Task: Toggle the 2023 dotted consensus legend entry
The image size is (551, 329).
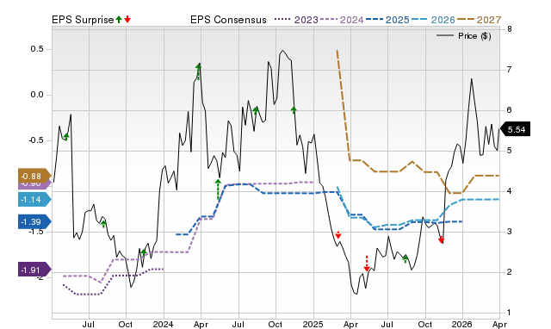Action: coord(296,20)
